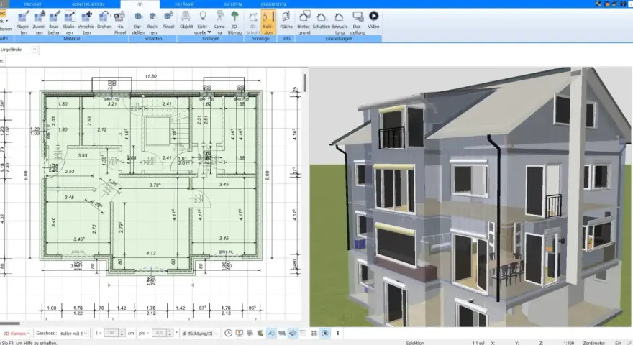
Task: Insert a 3D Objekt
Action: point(186,20)
